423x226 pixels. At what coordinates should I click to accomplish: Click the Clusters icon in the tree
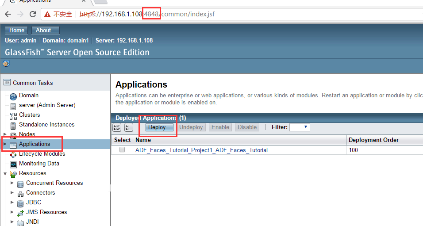point(13,116)
